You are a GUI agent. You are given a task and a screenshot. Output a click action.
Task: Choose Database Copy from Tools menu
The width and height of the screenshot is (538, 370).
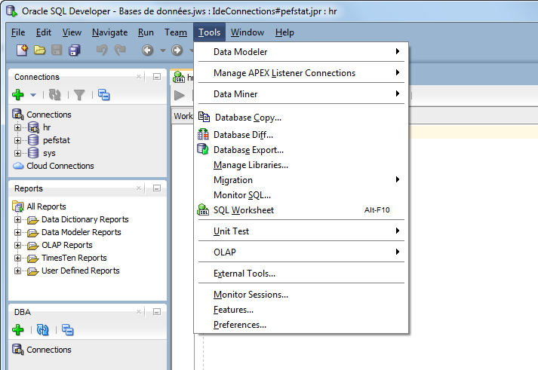[301, 118]
